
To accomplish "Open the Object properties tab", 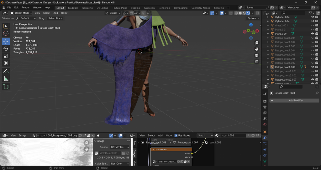I will coord(265,132).
